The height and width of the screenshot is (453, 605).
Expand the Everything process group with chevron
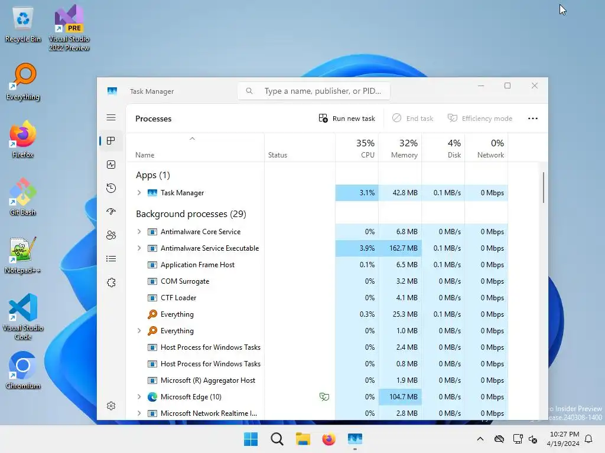click(x=139, y=330)
